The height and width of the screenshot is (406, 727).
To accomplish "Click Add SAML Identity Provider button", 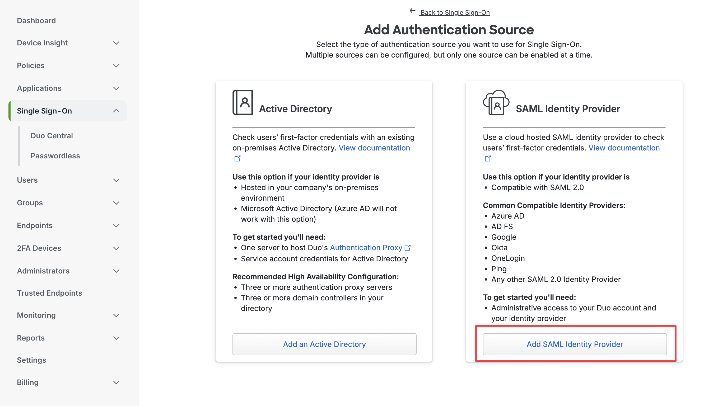I will click(575, 344).
